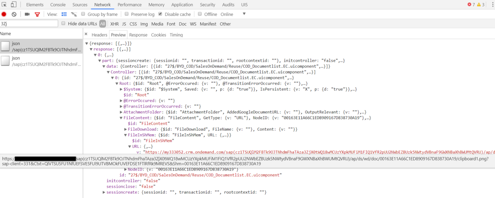Expand the @ErrorOccured node

(x=121, y=101)
